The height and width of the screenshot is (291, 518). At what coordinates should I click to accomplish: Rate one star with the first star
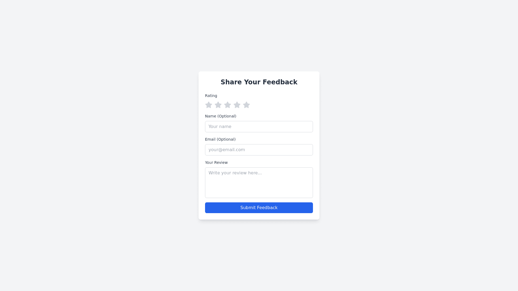coord(209,105)
